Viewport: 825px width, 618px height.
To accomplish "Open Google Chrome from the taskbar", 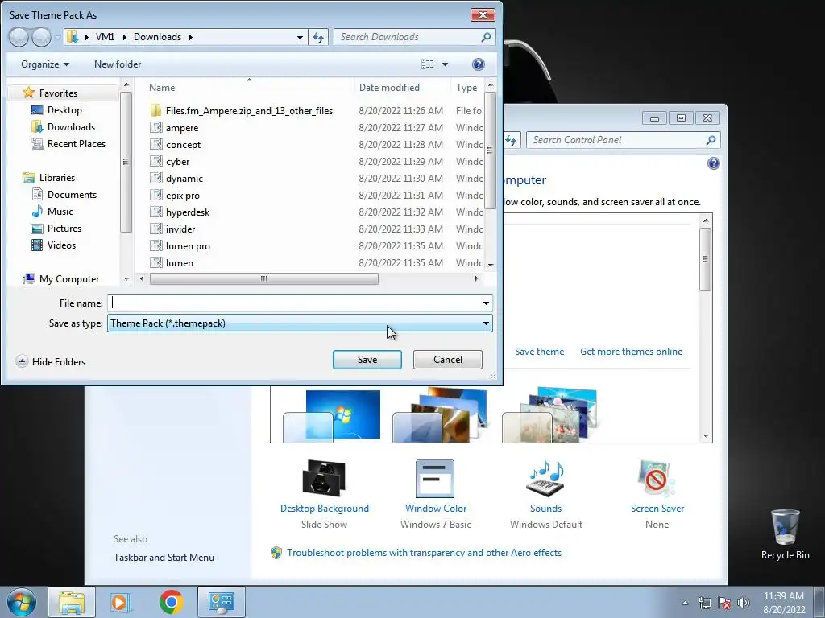I will (172, 602).
